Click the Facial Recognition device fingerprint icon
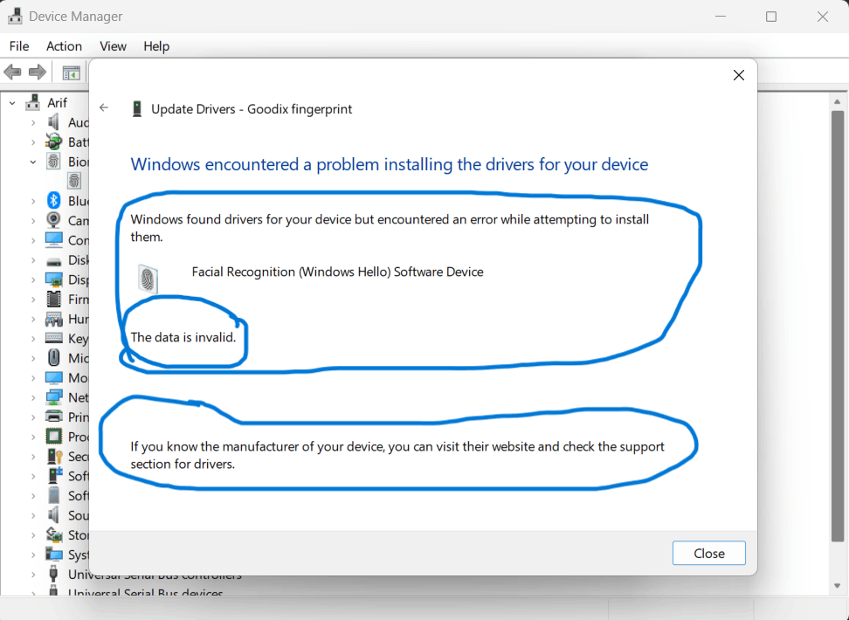This screenshot has width=849, height=620. point(148,279)
